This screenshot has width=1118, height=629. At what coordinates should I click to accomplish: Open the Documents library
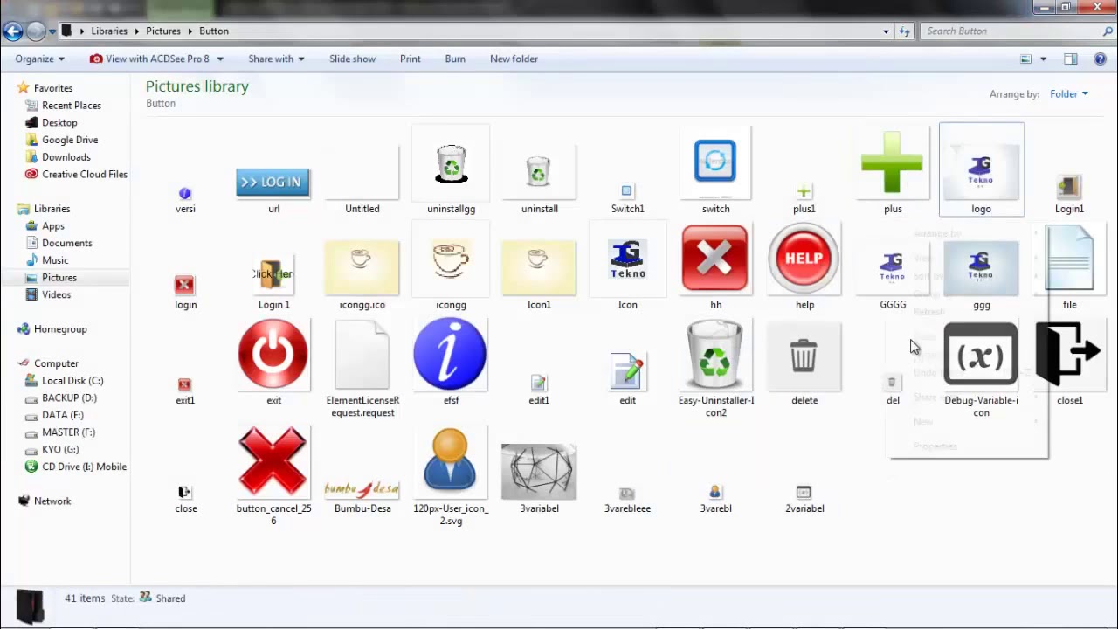coord(67,243)
